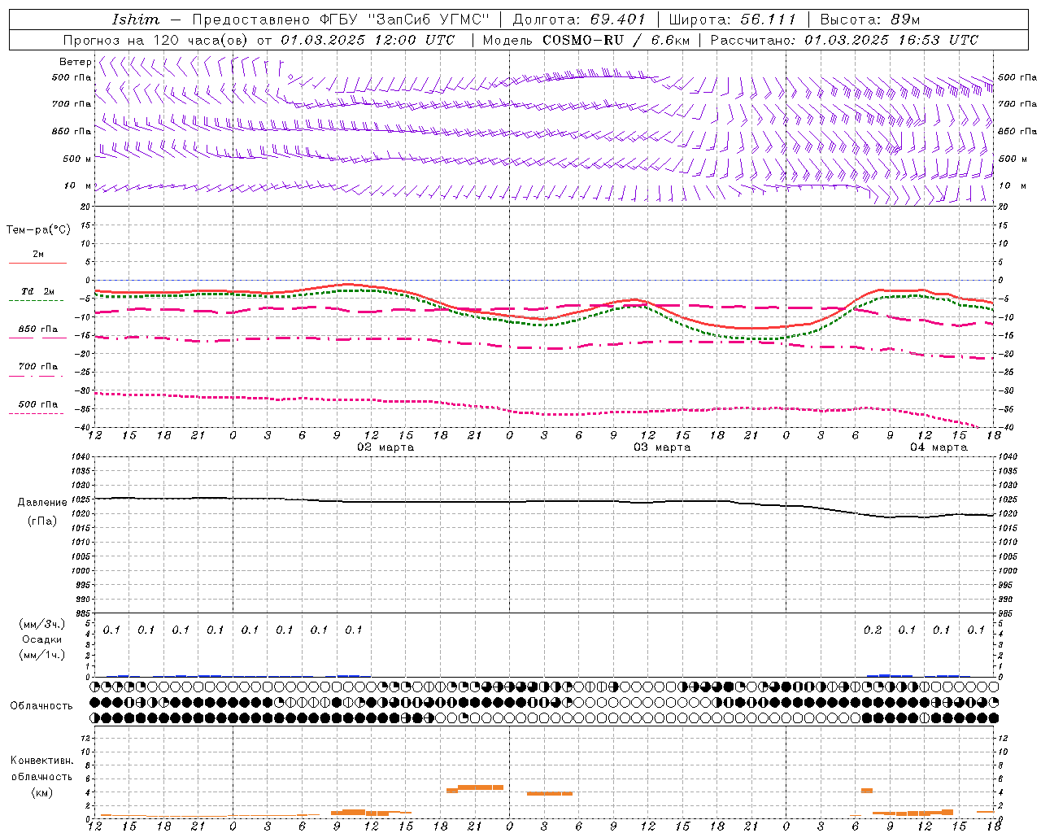Image resolution: width=1041 pixels, height=833 pixels.
Task: Click the (гПа) pressure unit label
Action: coord(42,521)
